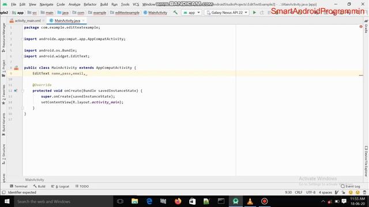Click the tool windows quick access icon in status bar
Image resolution: width=369 pixels, height=207 pixels.
click(3, 193)
